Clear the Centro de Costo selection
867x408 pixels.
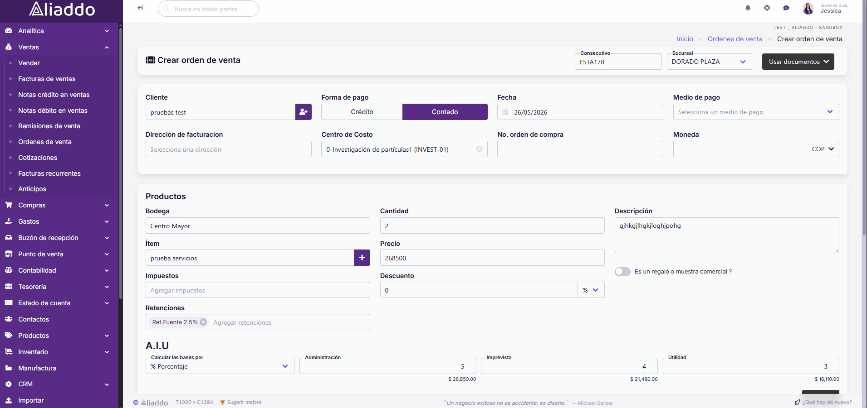[x=479, y=149]
